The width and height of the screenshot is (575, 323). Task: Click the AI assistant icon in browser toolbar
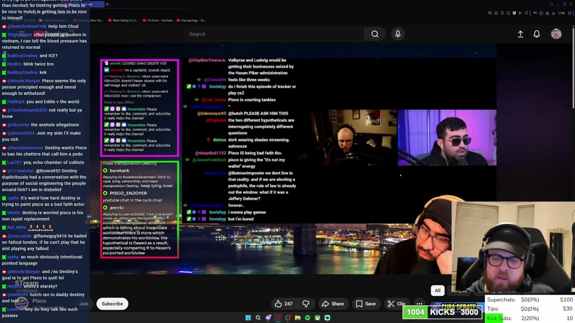pos(562,13)
